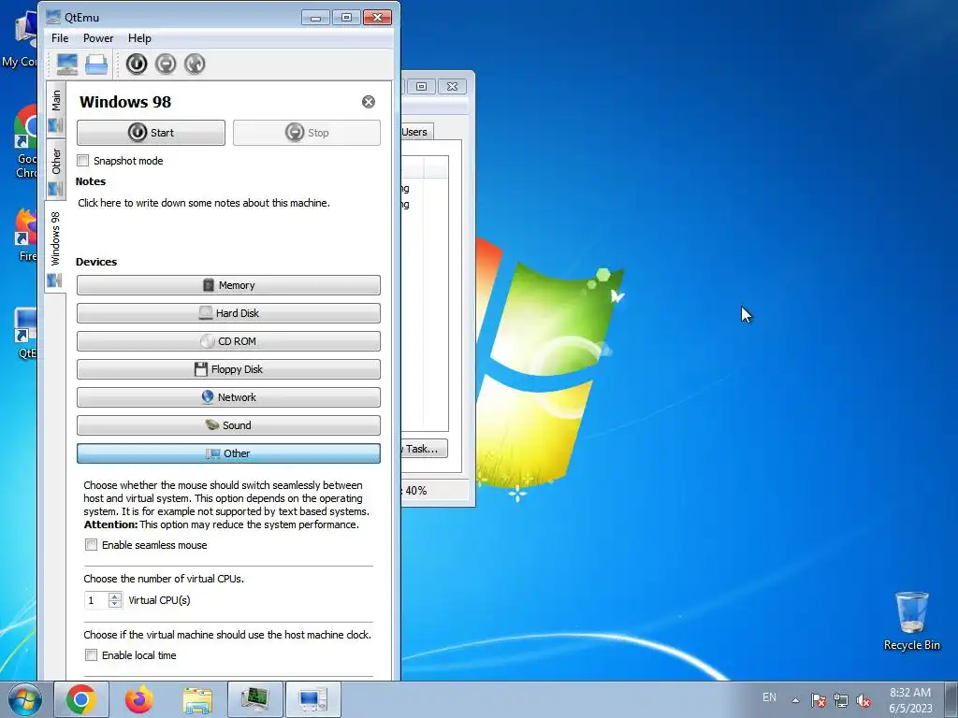Launch Chrome from the taskbar
The width and height of the screenshot is (958, 718).
click(81, 699)
